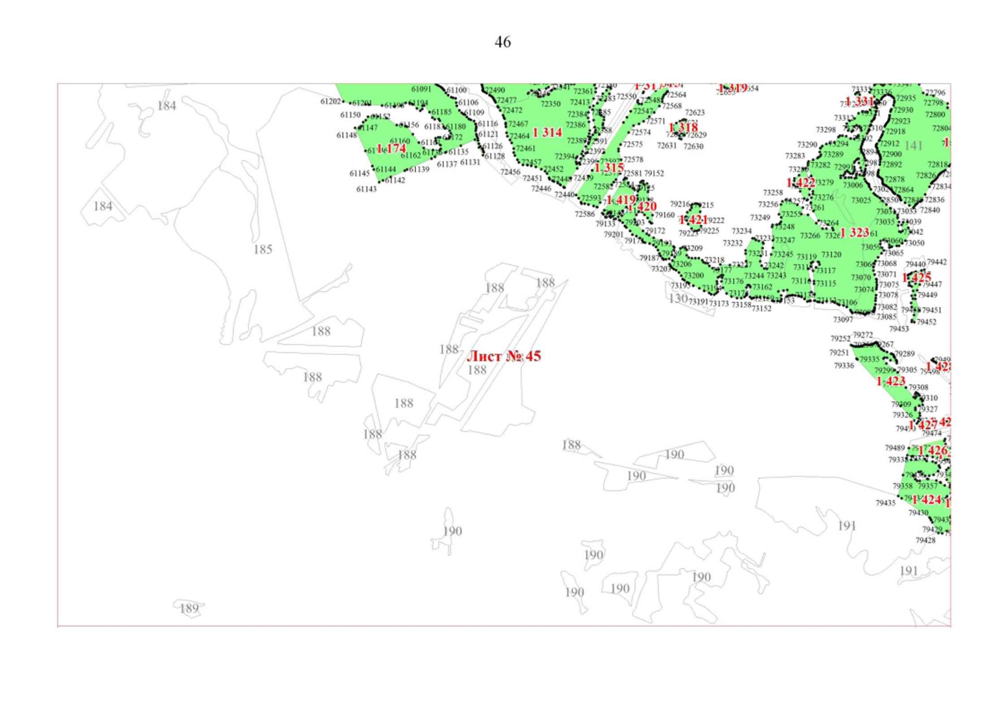Select the parcel labeled 1 331
Screen dimensions: 1007x711
click(x=859, y=101)
